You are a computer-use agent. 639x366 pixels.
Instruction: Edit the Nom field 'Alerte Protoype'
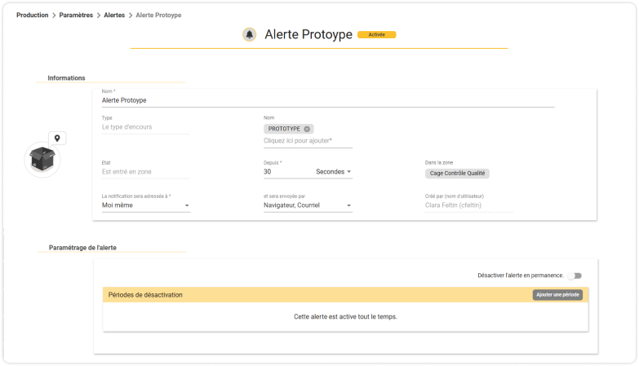click(328, 100)
